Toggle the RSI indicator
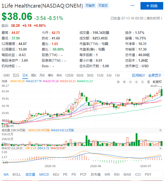The width and height of the screenshot is (167, 181). (117, 174)
